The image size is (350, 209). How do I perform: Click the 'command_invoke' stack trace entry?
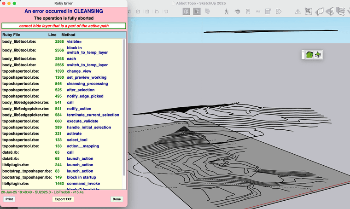click(x=83, y=183)
